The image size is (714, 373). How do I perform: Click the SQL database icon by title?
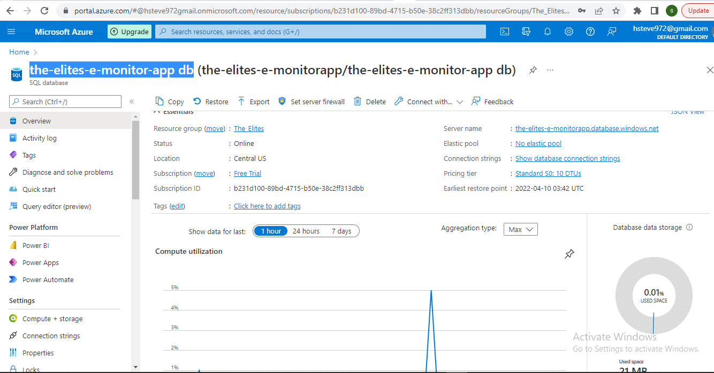[17, 74]
